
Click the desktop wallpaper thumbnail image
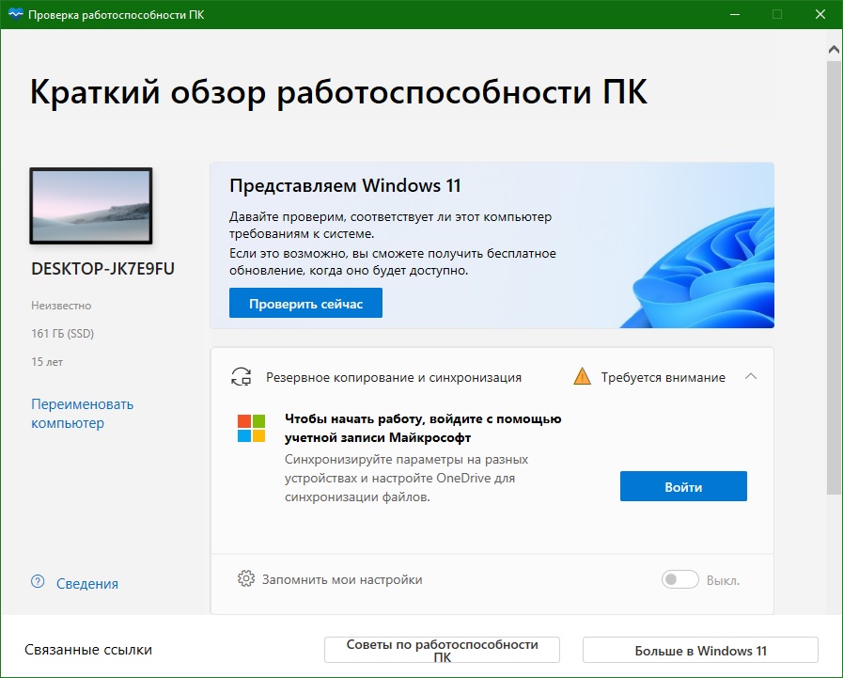pyautogui.click(x=91, y=206)
